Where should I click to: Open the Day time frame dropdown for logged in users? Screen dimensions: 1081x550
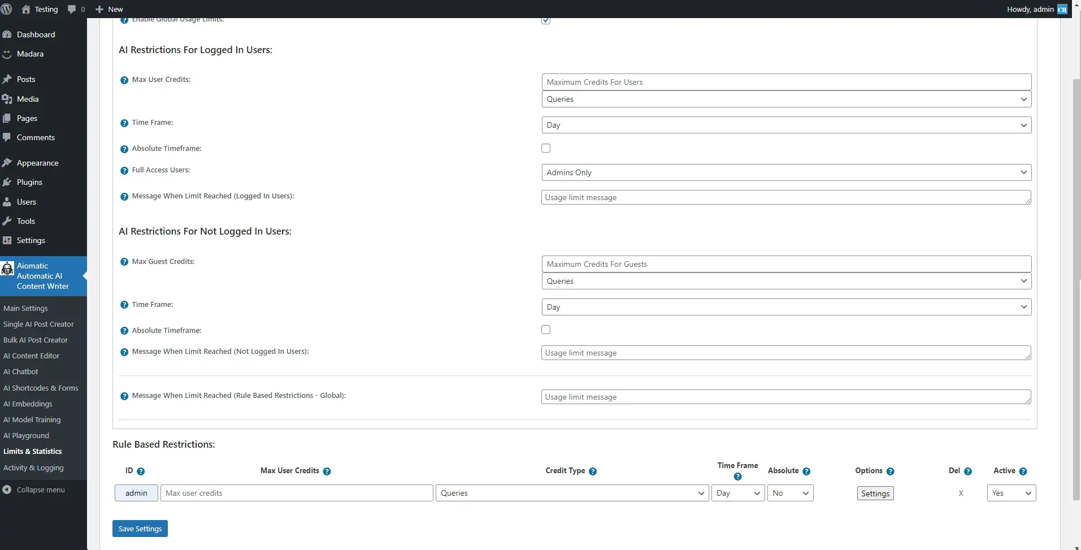pos(787,125)
